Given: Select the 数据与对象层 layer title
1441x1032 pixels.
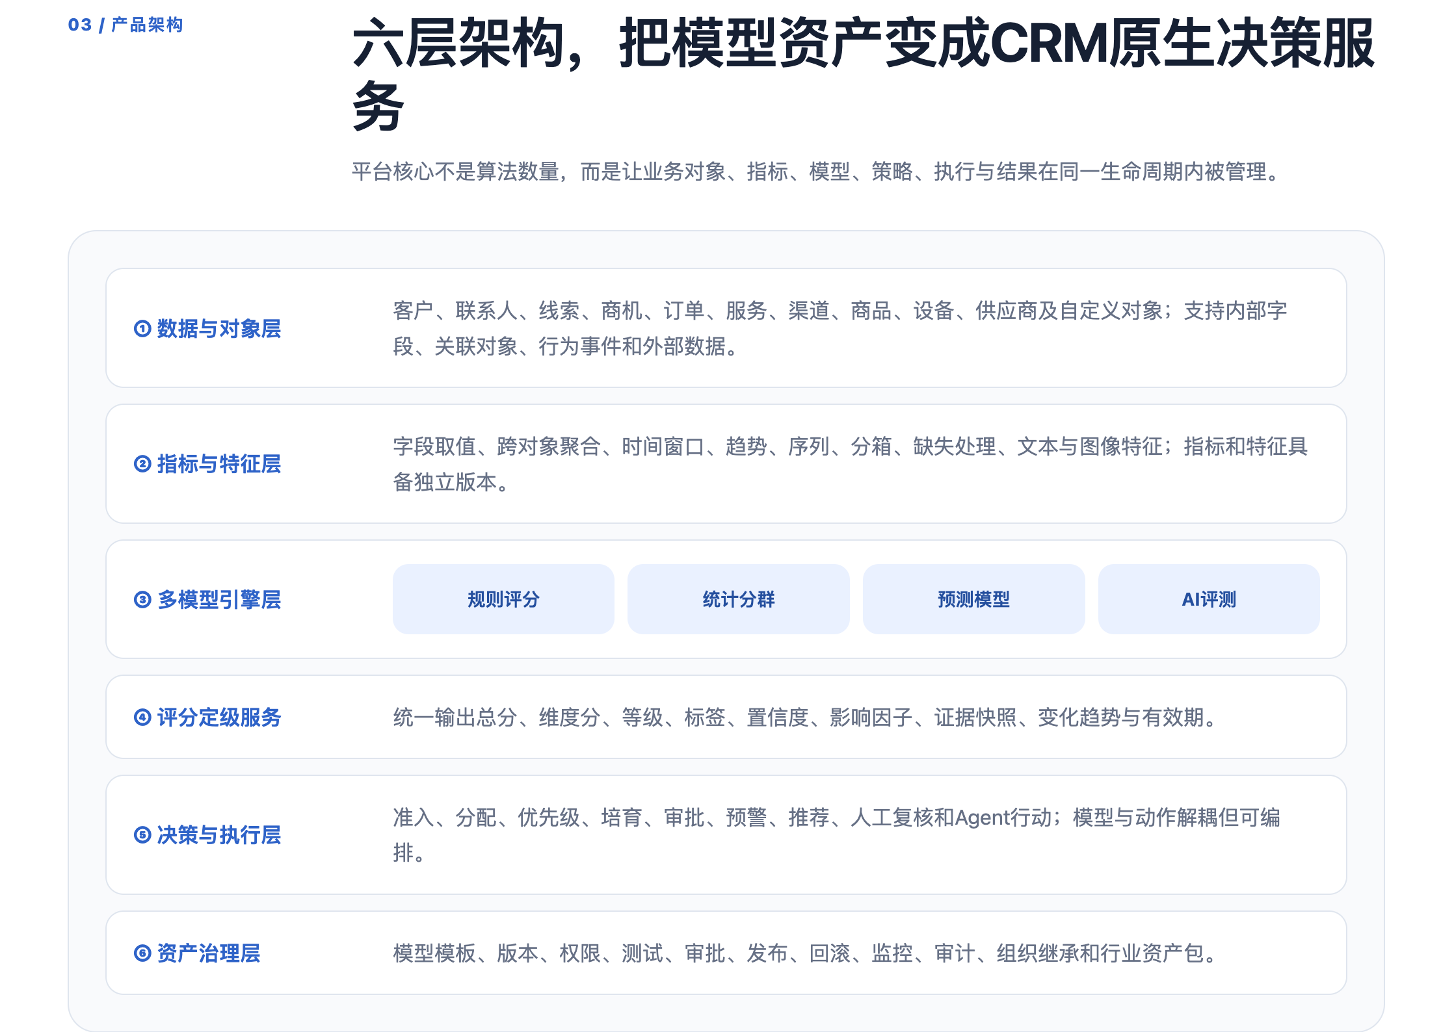Looking at the screenshot, I should (x=219, y=329).
